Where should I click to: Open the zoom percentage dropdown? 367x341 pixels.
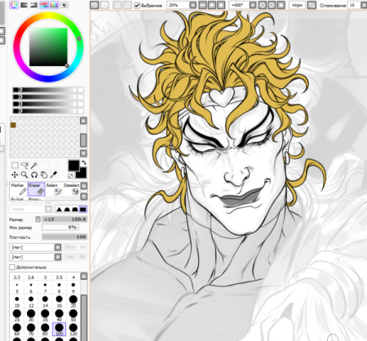click(x=192, y=5)
